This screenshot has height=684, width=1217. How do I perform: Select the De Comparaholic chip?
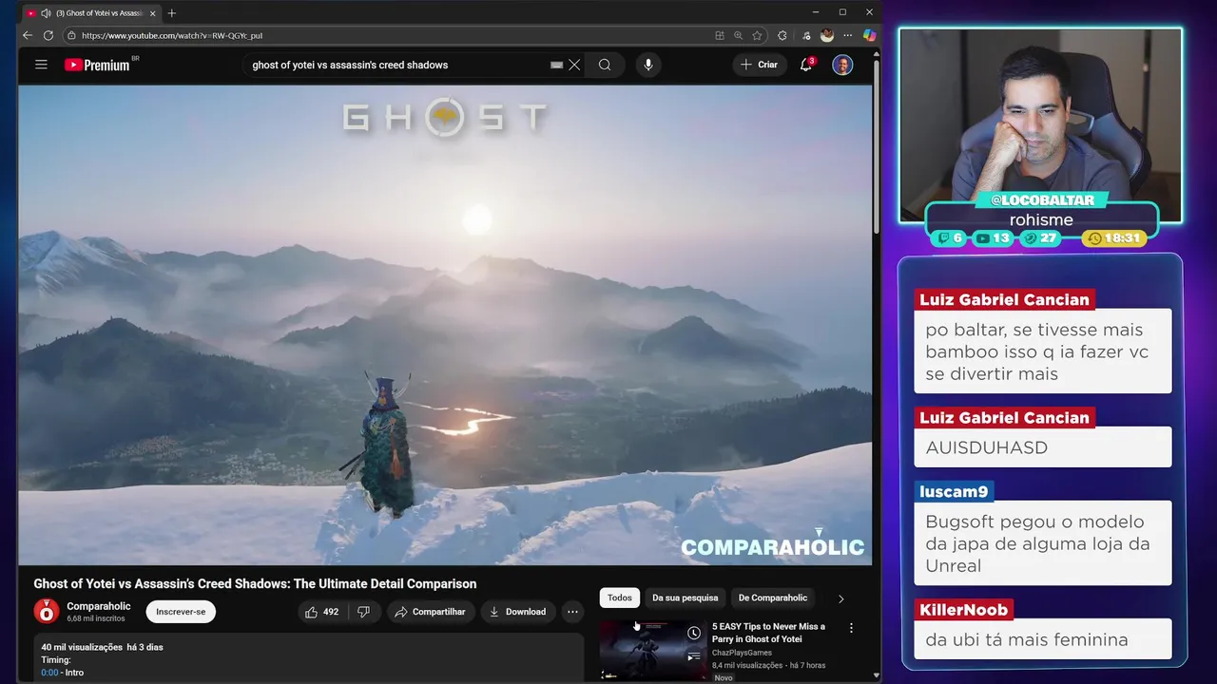click(x=773, y=598)
